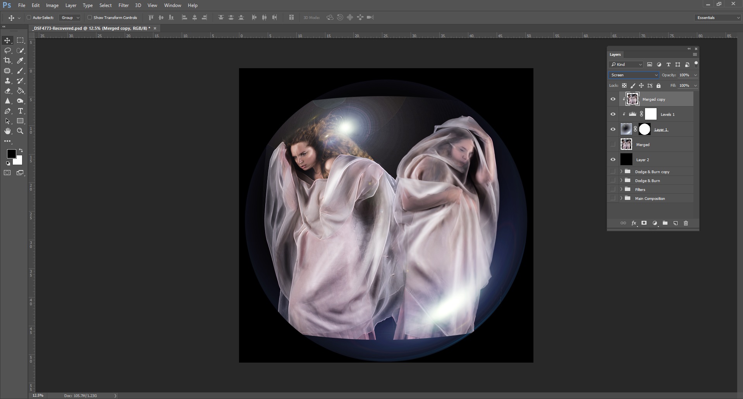743x399 pixels.
Task: Open the Add layer style menu
Action: click(x=634, y=223)
